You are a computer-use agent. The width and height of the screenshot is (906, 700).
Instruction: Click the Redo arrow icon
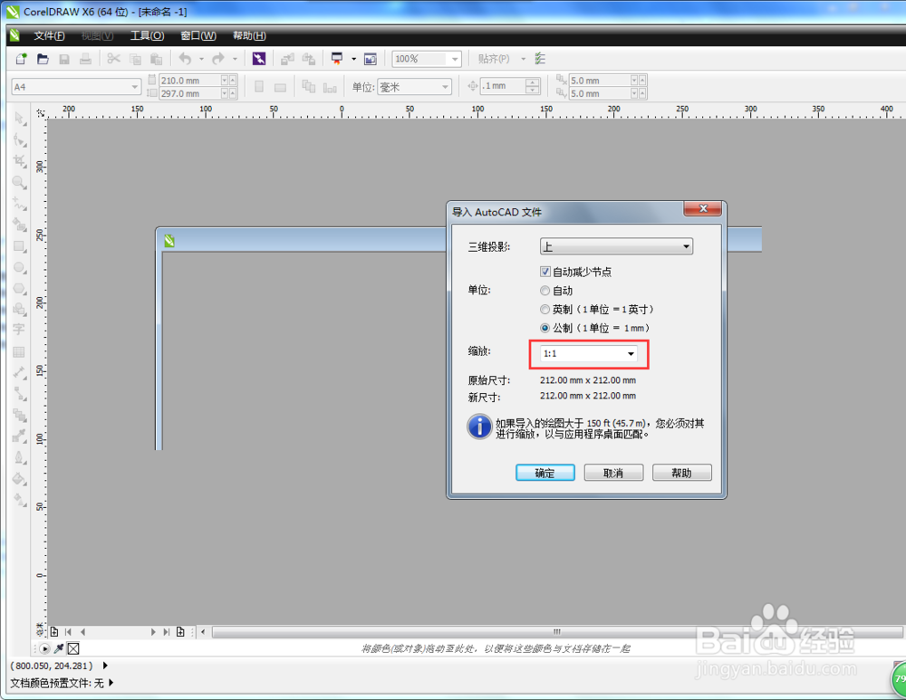click(217, 59)
